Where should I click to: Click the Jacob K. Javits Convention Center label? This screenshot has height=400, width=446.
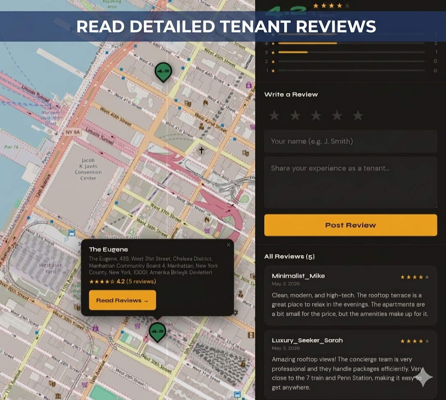[x=88, y=169]
